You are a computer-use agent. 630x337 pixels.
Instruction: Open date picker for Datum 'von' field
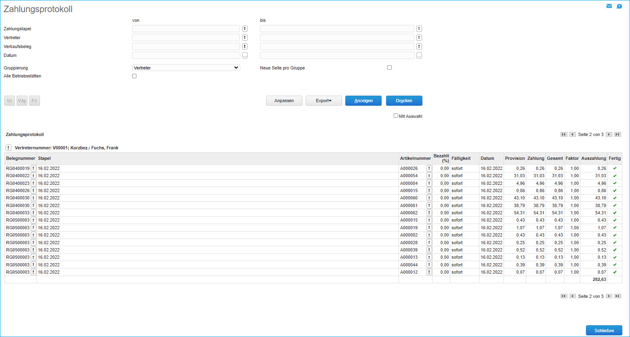click(x=245, y=56)
